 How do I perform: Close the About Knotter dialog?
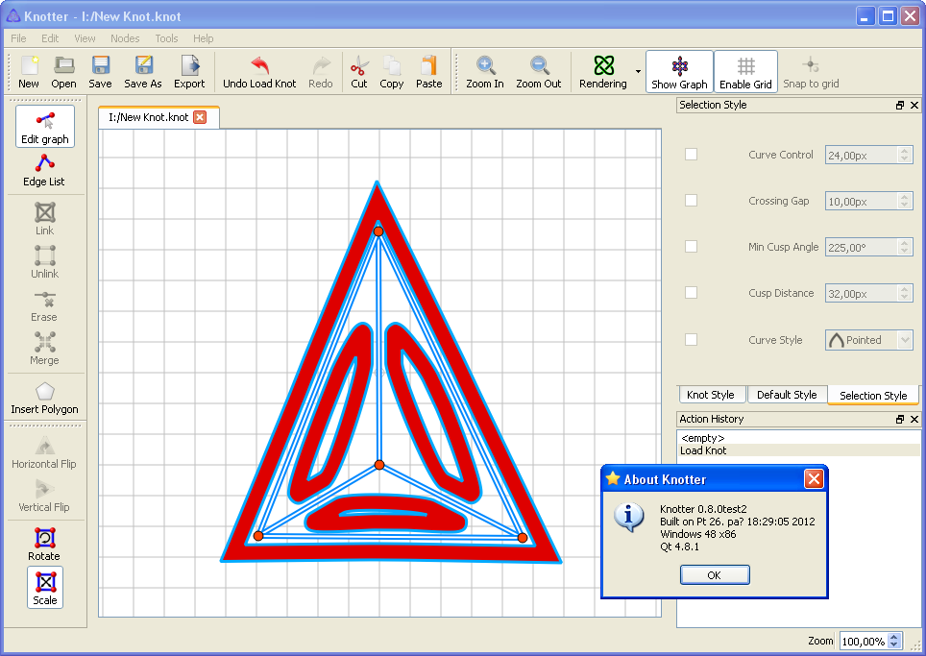[814, 479]
